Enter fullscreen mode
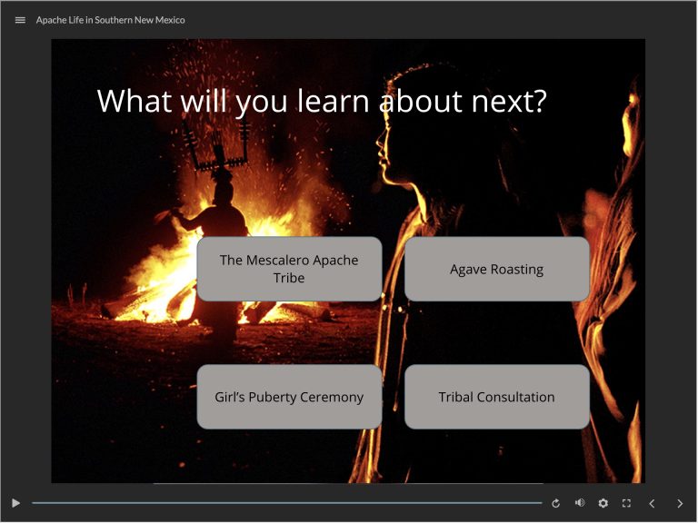698x523 pixels. pyautogui.click(x=626, y=503)
